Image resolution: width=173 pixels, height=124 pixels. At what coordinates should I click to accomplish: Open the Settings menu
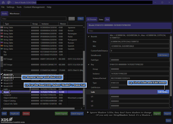coord(11,7)
